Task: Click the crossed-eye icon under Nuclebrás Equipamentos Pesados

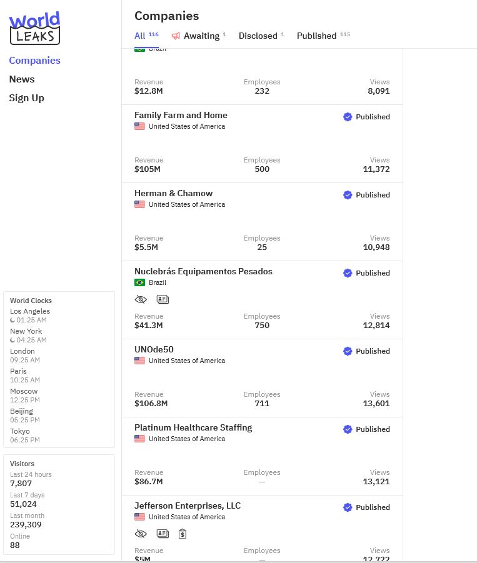Action: pos(141,299)
